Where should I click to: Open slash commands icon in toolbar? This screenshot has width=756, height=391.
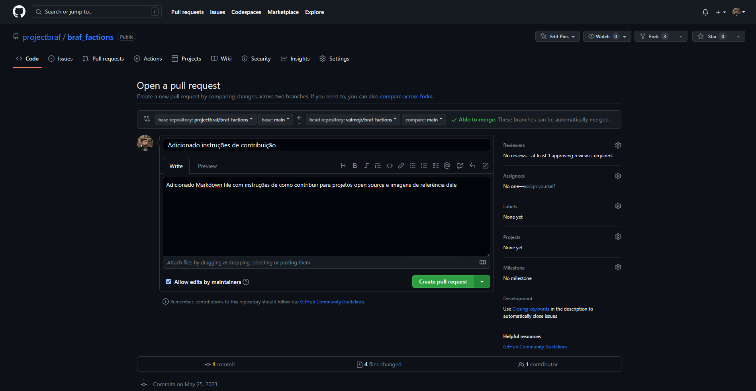point(486,166)
